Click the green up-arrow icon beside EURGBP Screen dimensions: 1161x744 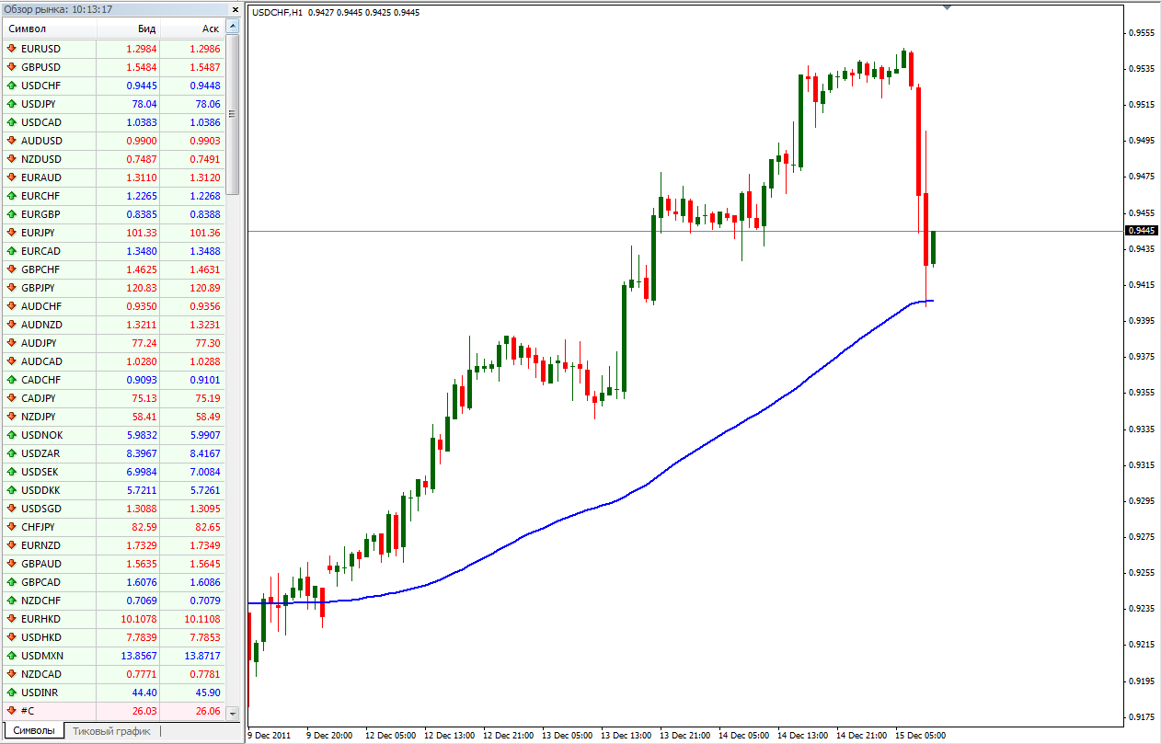pos(12,214)
